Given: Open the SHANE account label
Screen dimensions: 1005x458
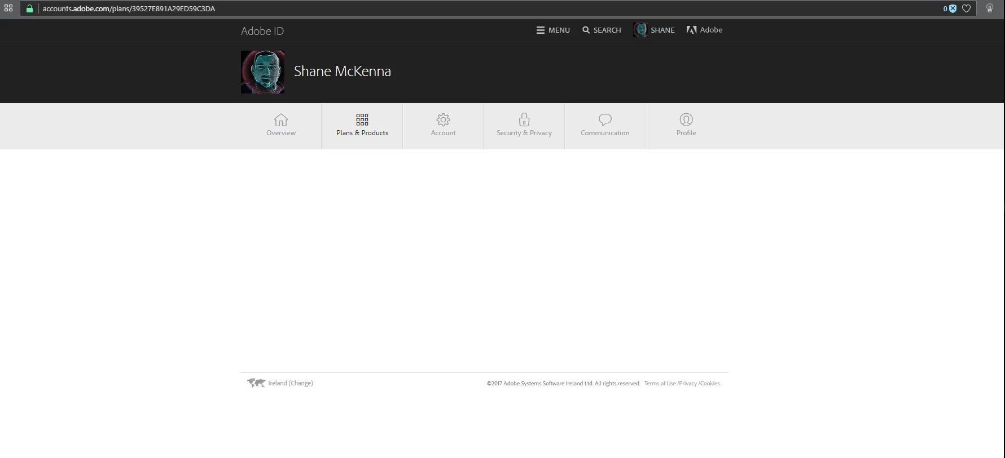Looking at the screenshot, I should tap(662, 30).
